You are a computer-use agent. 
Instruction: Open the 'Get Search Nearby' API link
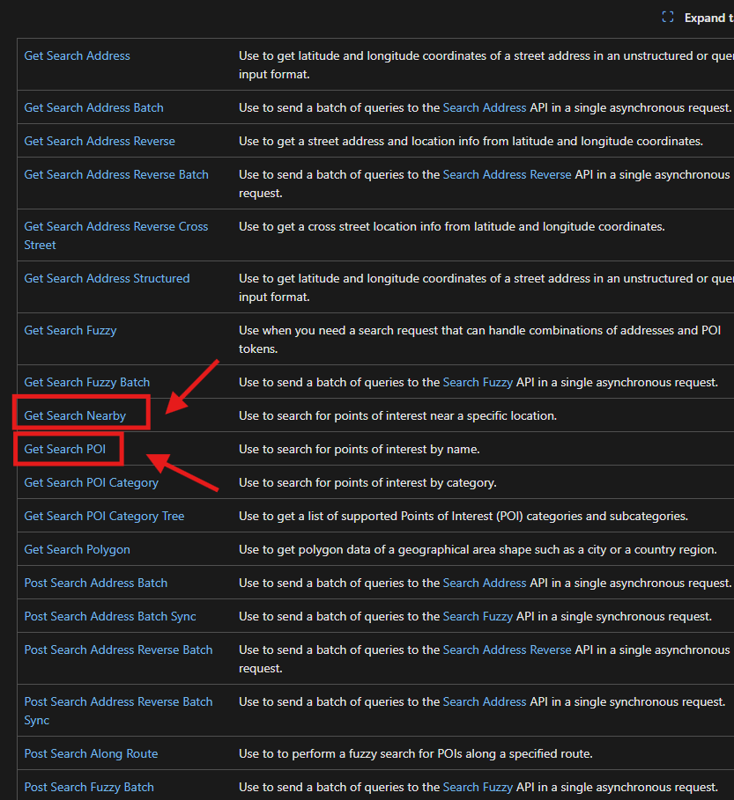point(75,415)
